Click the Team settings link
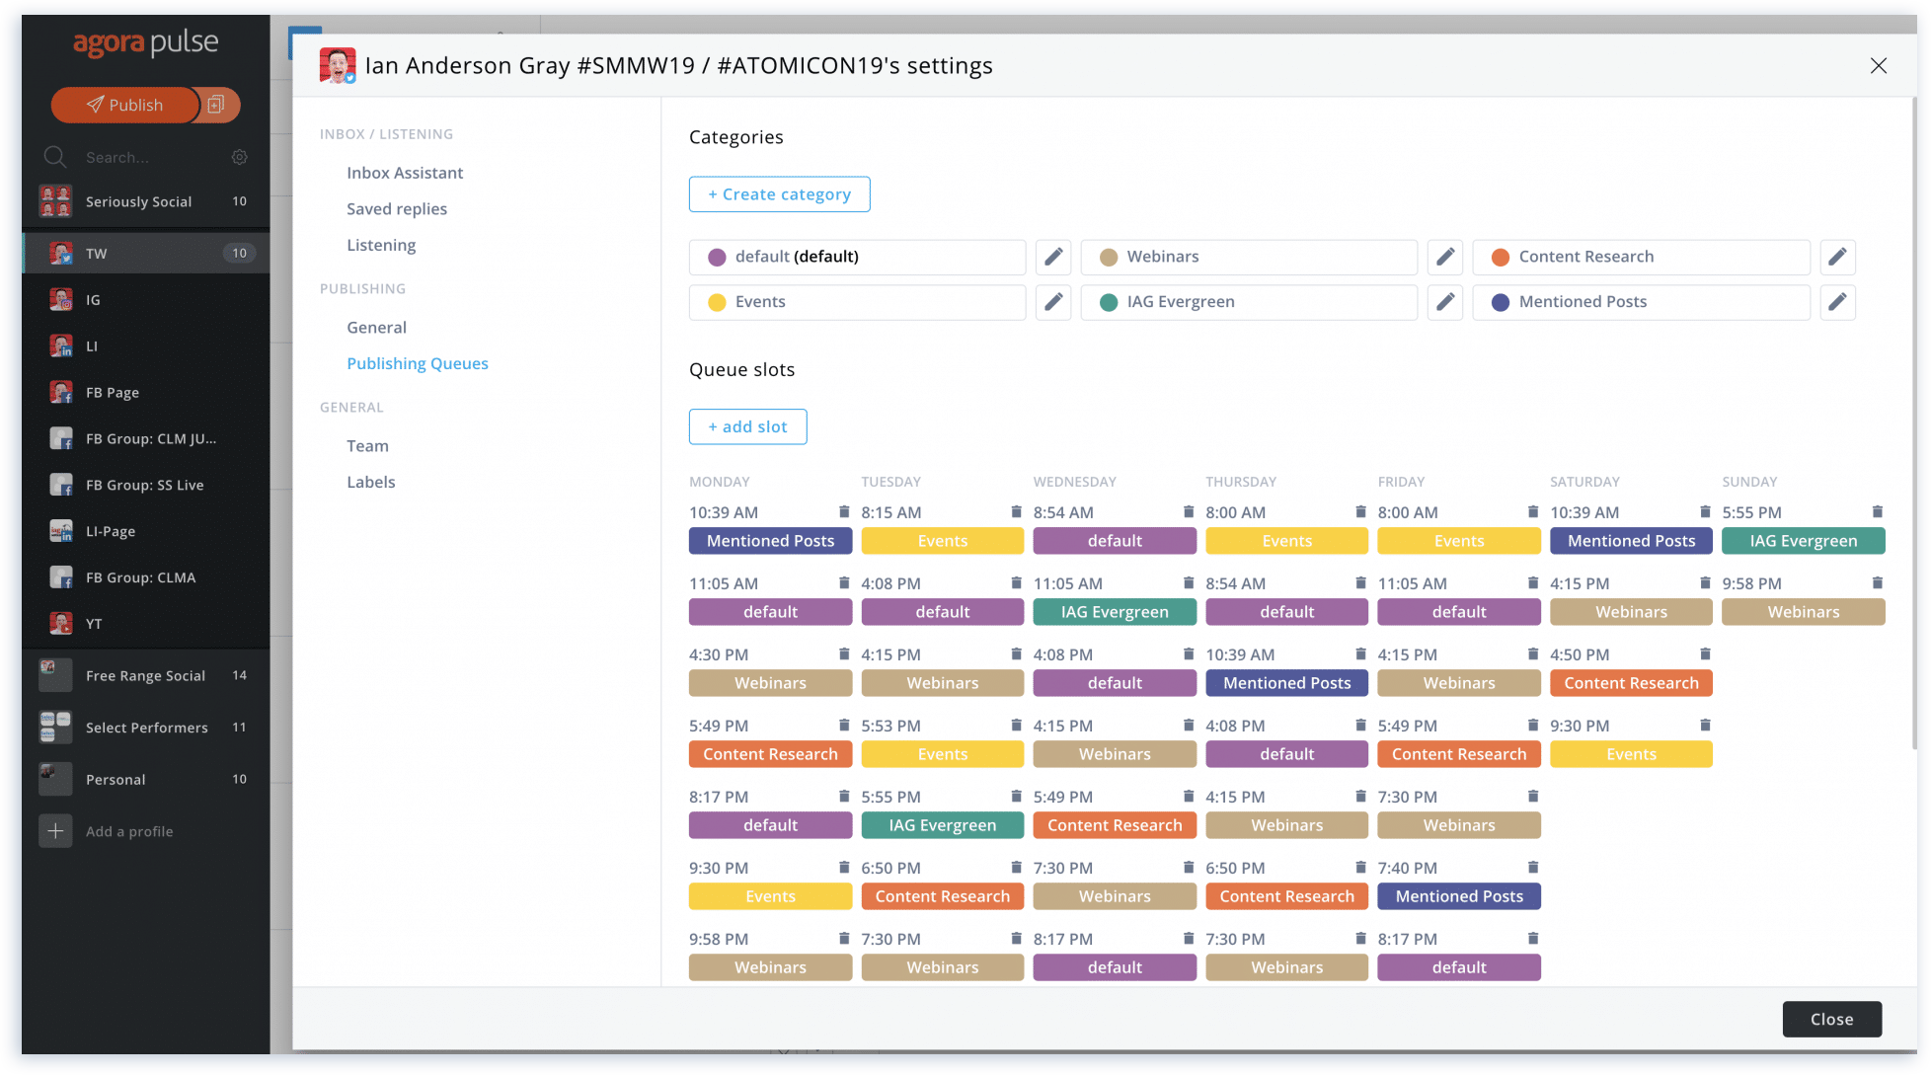This screenshot has height=1075, width=1931. 368,443
